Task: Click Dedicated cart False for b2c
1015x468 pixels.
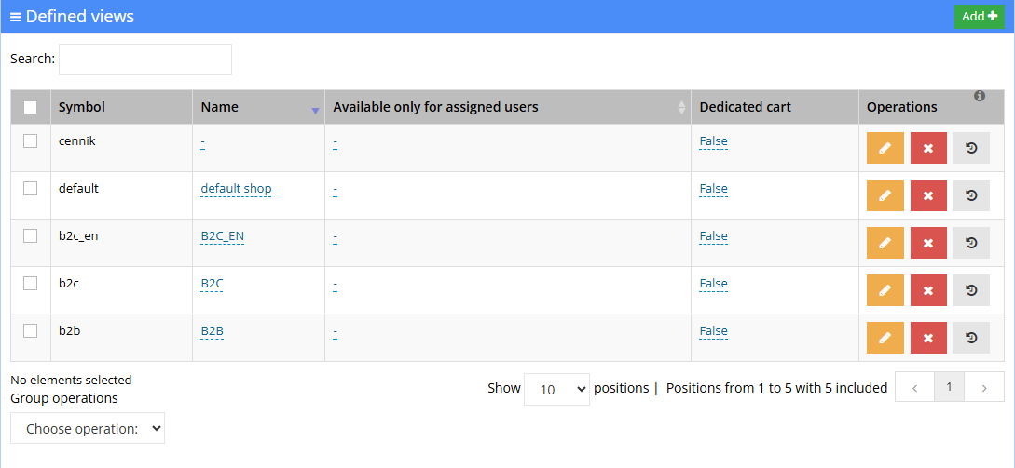Action: tap(713, 283)
